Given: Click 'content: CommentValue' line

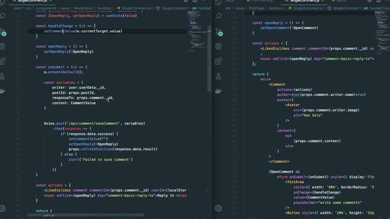Looking at the screenshot, I should click(x=74, y=103).
